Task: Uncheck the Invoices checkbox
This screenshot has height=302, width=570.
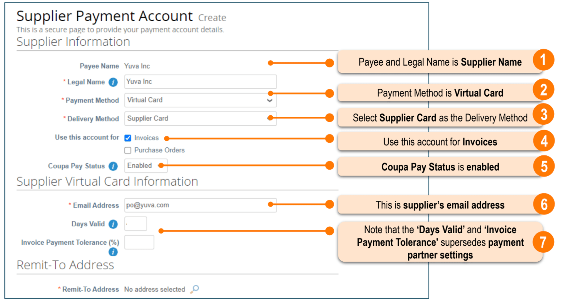Action: click(128, 138)
